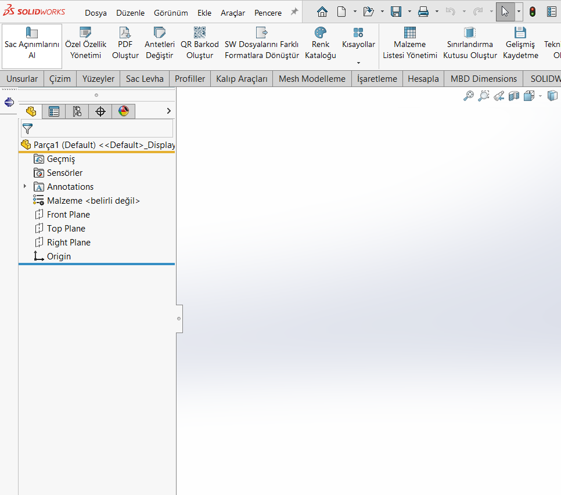Expand the Kısayollar dropdown arrow
The height and width of the screenshot is (495, 561).
(358, 63)
